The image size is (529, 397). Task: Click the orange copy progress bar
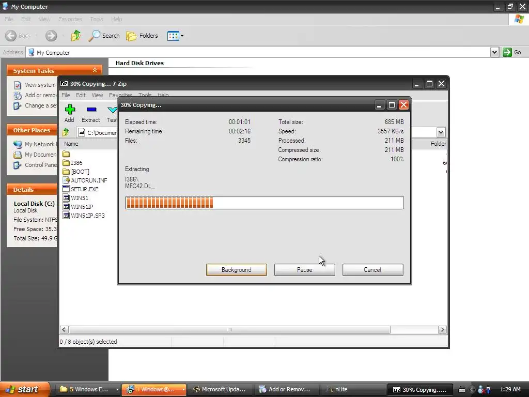point(264,203)
